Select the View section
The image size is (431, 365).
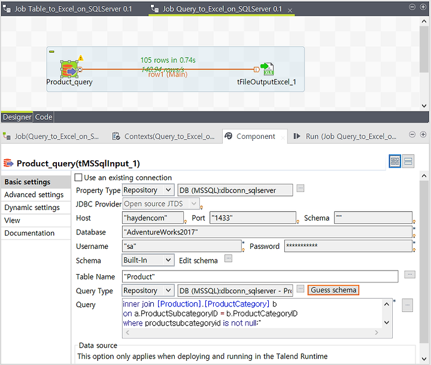(36, 220)
